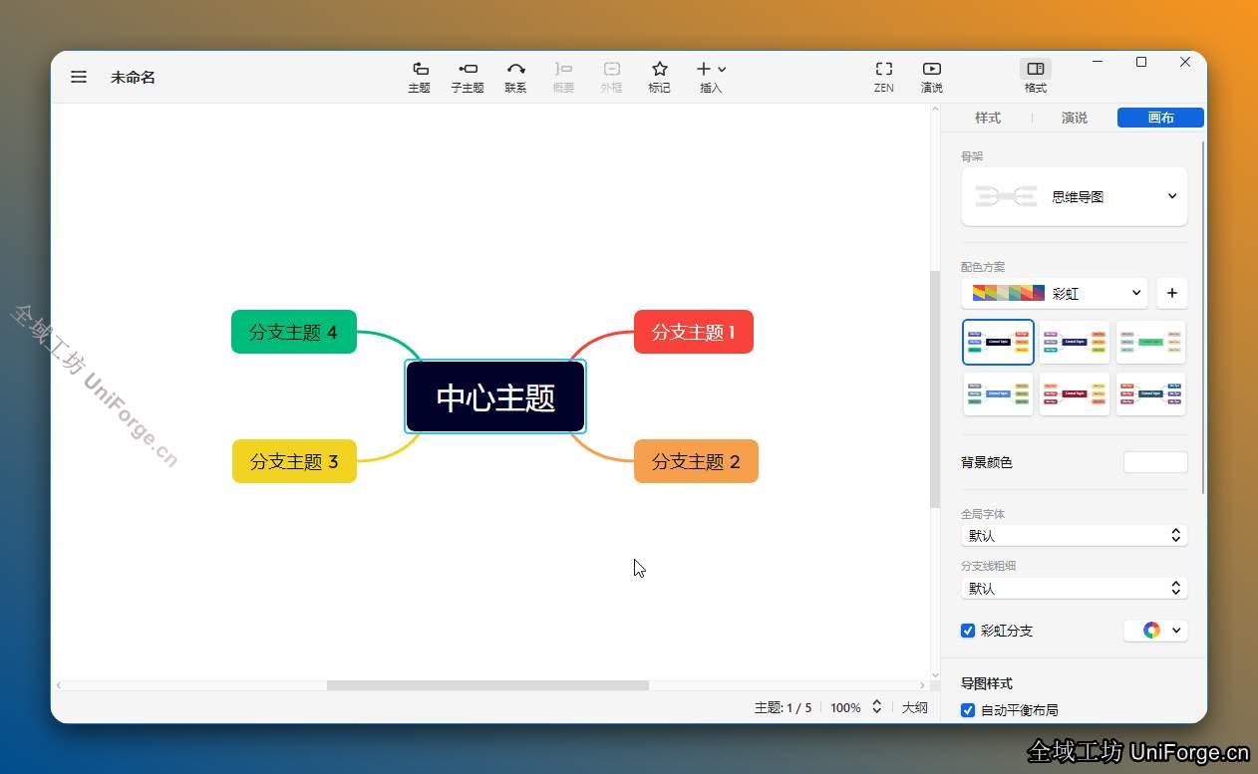Open the 大纲 outline view
The height and width of the screenshot is (774, 1258).
point(915,707)
